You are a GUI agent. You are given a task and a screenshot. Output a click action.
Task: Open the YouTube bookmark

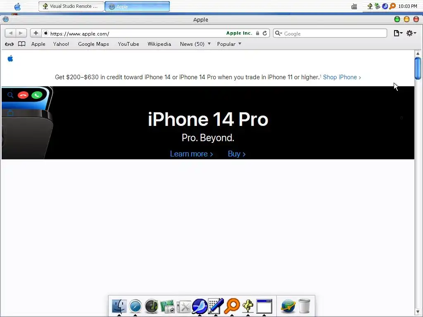tap(128, 44)
